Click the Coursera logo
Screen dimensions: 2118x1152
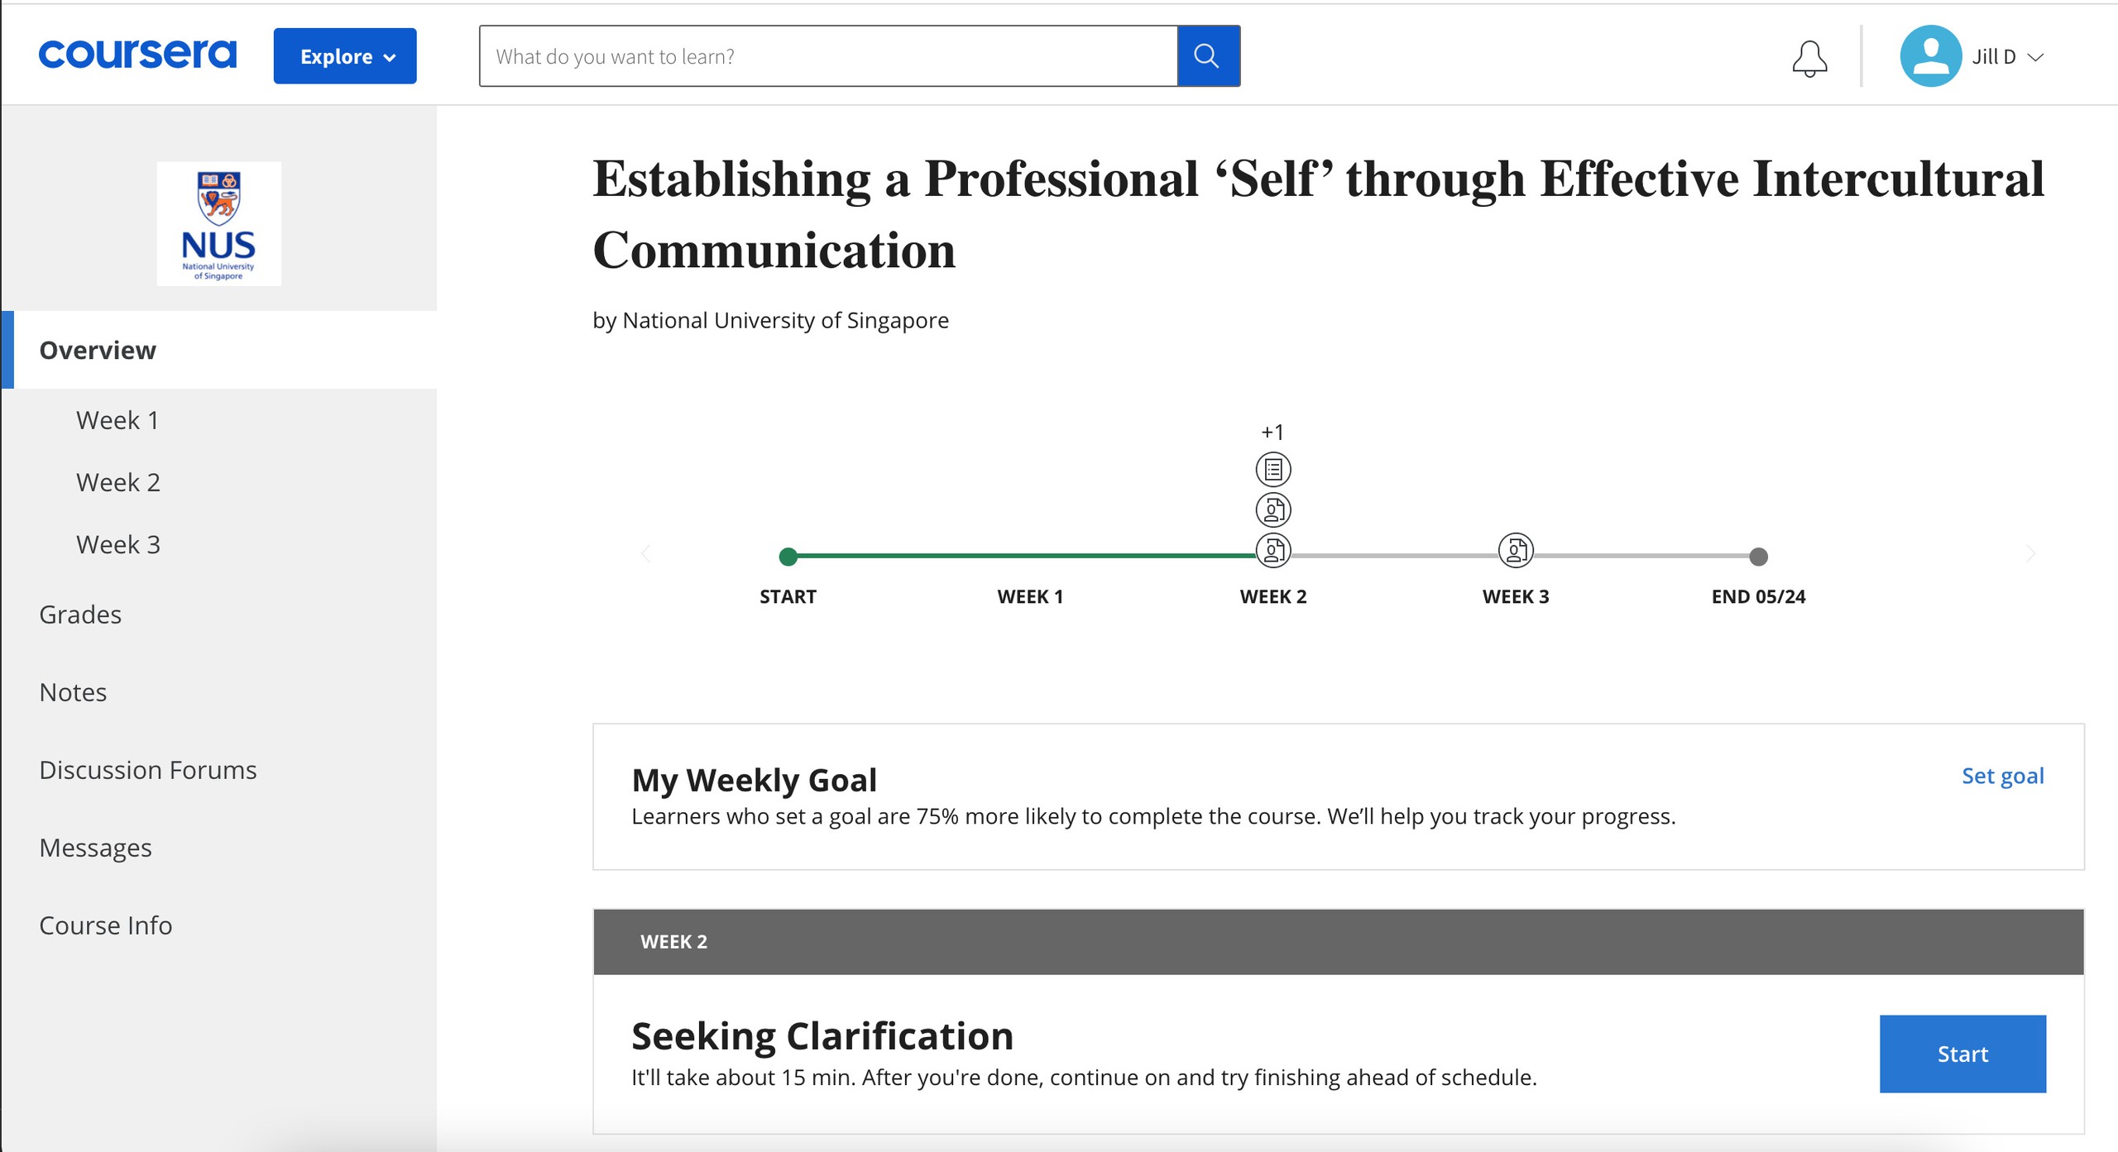137,55
